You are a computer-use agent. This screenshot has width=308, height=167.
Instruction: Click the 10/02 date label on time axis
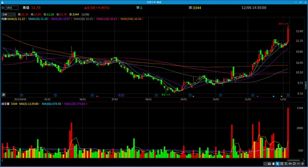click(216, 100)
